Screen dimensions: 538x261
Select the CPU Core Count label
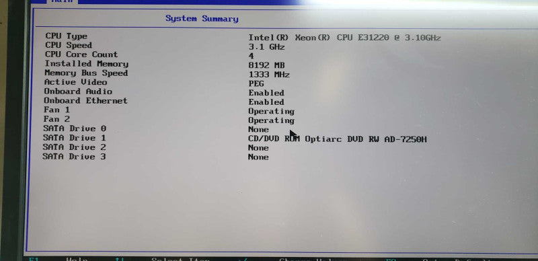(x=81, y=54)
